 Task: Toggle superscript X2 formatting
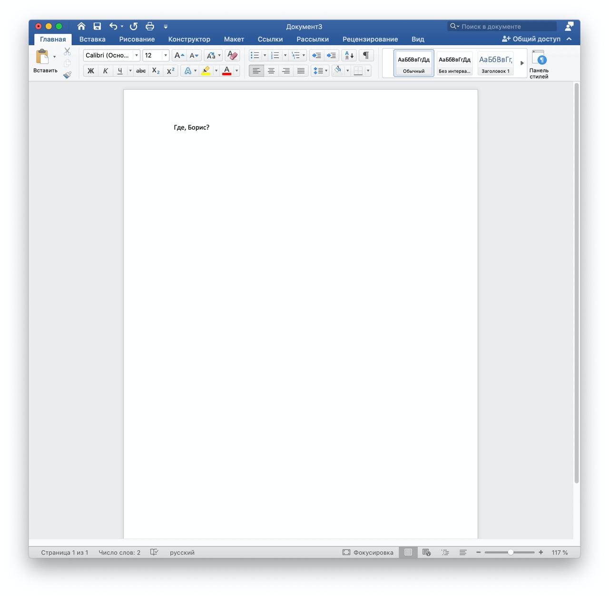[170, 71]
